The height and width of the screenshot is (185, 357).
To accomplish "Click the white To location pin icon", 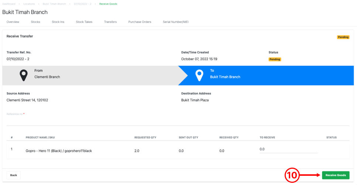I will pyautogui.click(x=199, y=76).
